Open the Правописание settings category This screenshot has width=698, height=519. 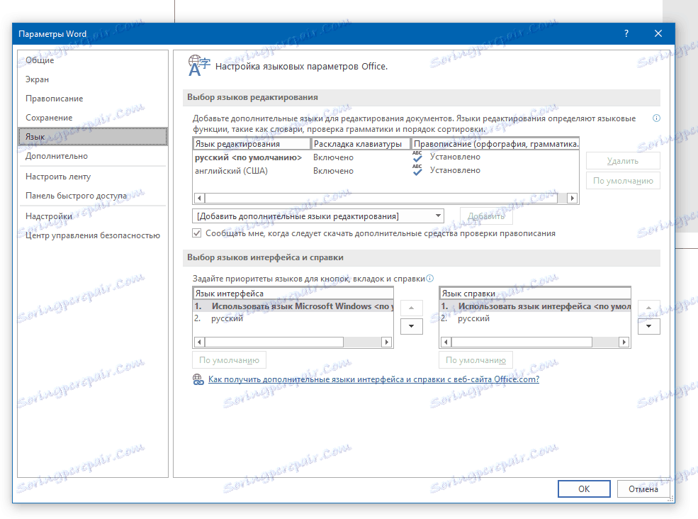pos(93,99)
